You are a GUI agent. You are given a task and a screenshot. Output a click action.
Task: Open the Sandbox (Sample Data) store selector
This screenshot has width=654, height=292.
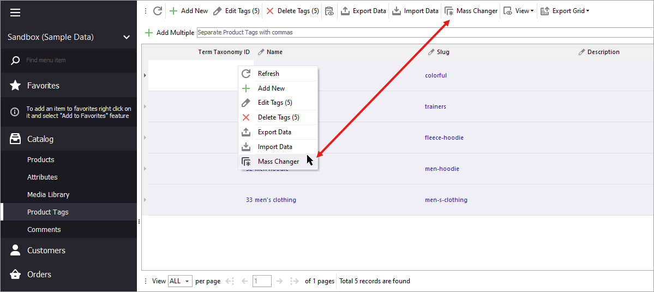pyautogui.click(x=68, y=37)
